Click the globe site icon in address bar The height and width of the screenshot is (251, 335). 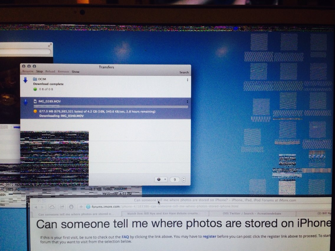pyautogui.click(x=88, y=207)
